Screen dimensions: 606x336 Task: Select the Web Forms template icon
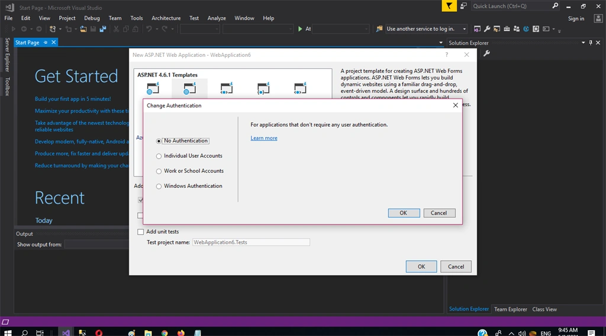point(189,89)
